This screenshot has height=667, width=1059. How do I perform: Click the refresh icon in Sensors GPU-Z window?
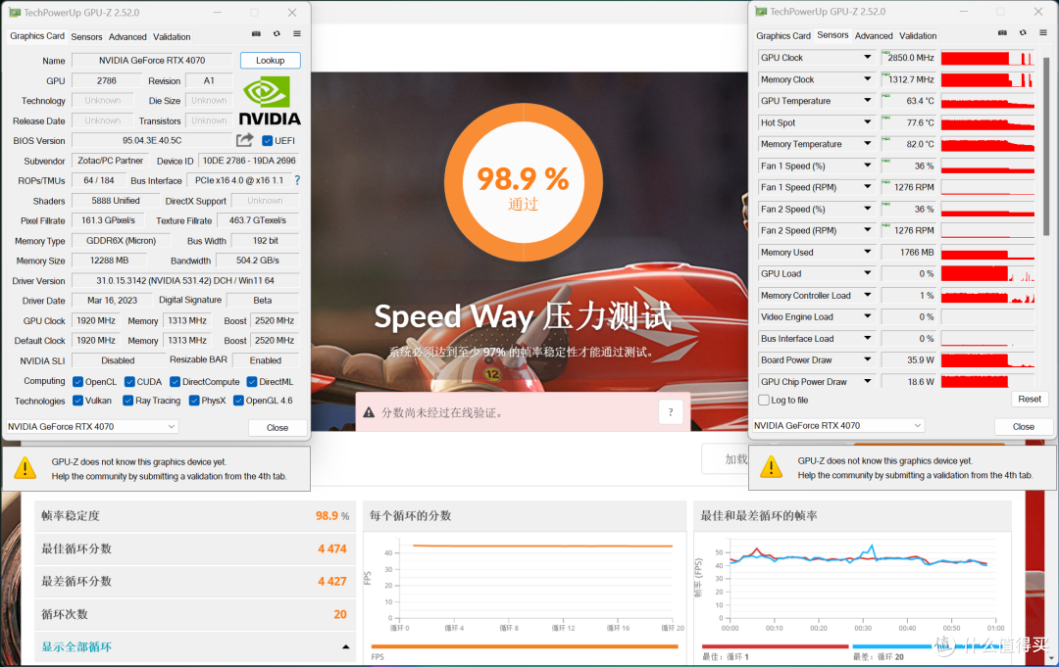coord(1023,32)
